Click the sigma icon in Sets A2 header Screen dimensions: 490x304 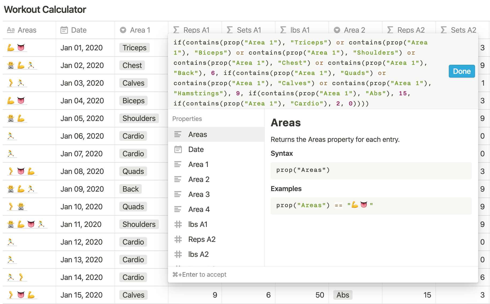click(443, 30)
